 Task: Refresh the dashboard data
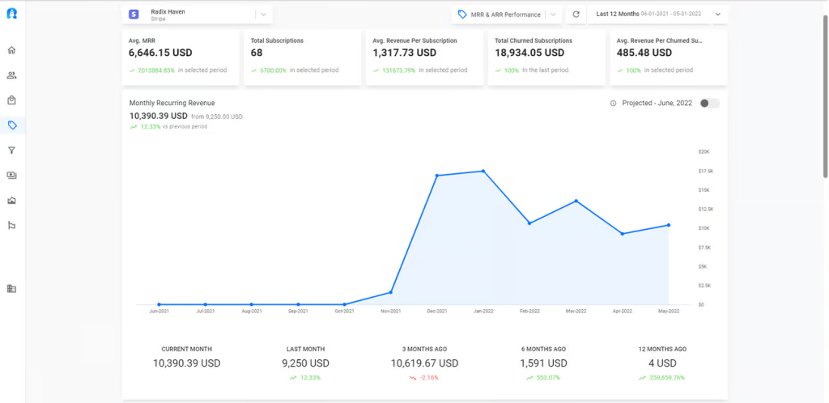[576, 15]
